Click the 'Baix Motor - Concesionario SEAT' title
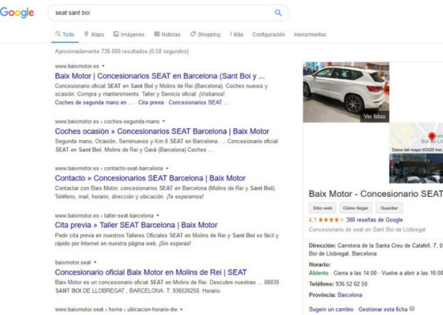The image size is (443, 315). click(376, 193)
